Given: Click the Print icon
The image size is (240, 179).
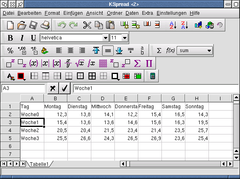Looking at the screenshot, I should [45, 25].
